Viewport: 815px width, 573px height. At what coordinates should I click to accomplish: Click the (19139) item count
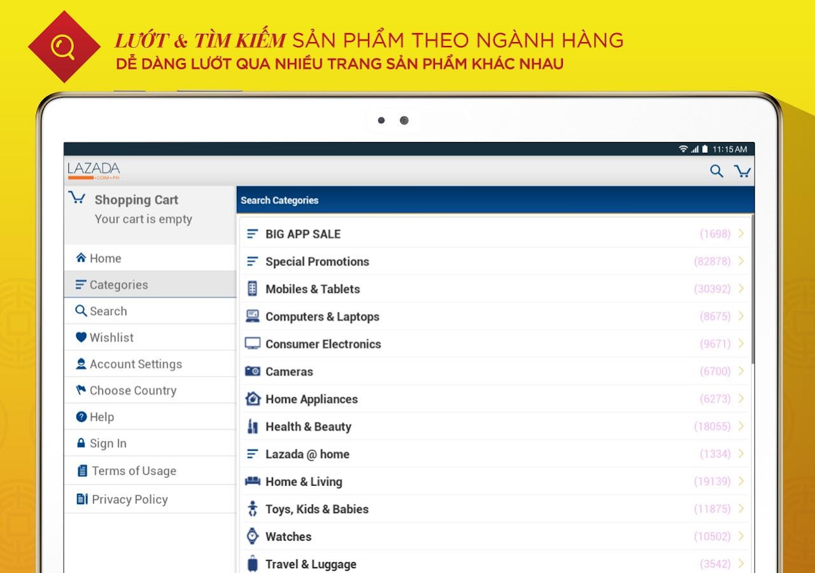[712, 481]
